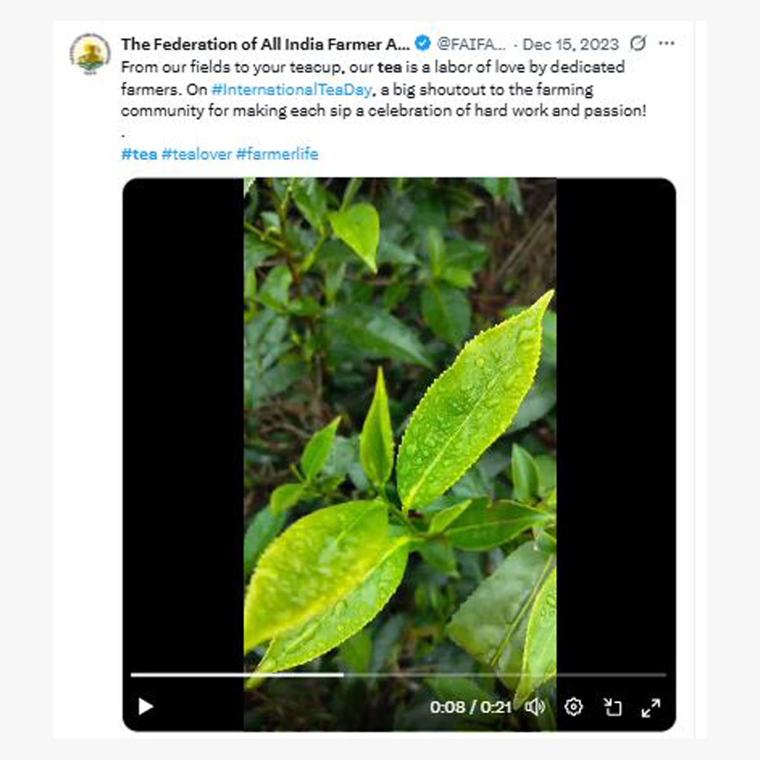Open the Dec 15, 2023 timestamp link
This screenshot has width=760, height=760.
coord(570,44)
